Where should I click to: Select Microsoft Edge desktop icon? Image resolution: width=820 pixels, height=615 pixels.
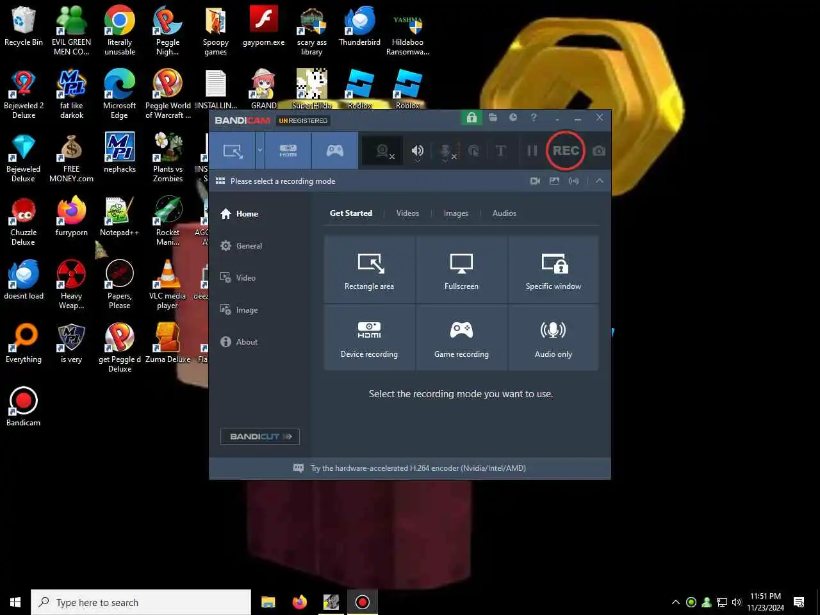tap(119, 94)
